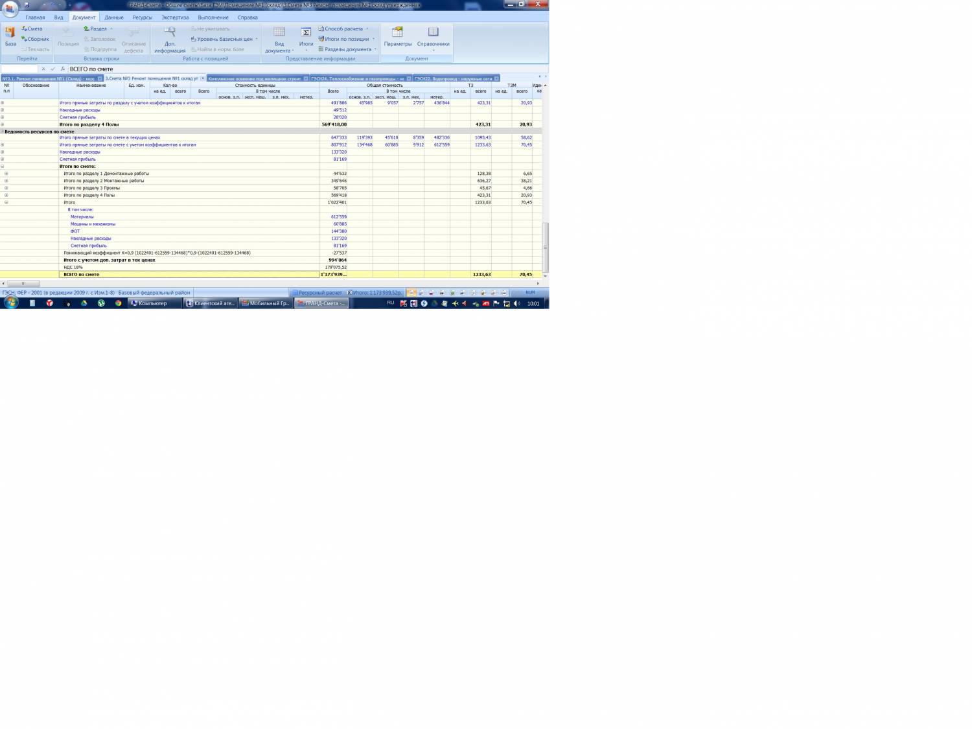Select the 'ВСЕГО по смете' row name cell
972x729 pixels.
[189, 275]
